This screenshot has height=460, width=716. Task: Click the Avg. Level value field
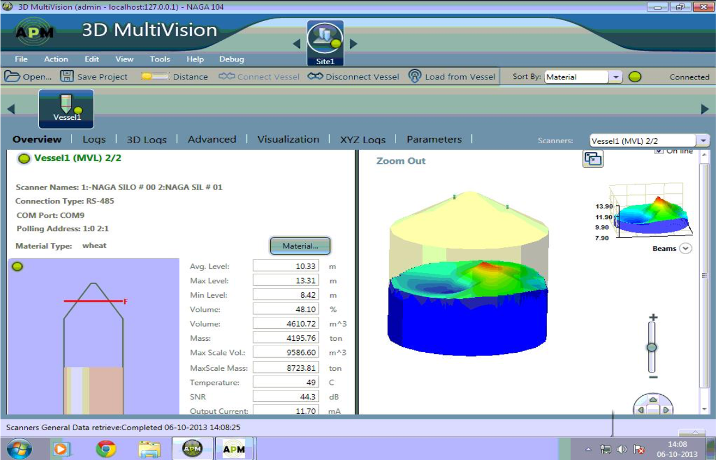pyautogui.click(x=286, y=266)
